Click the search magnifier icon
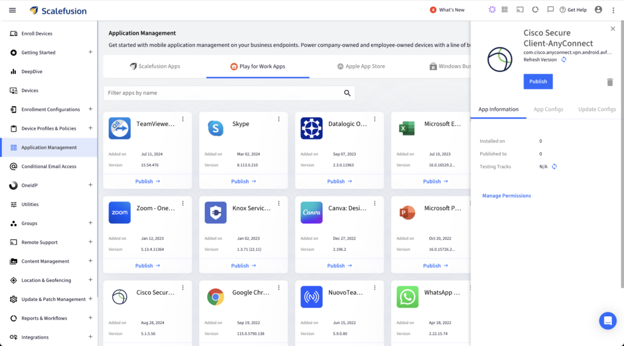 [347, 93]
